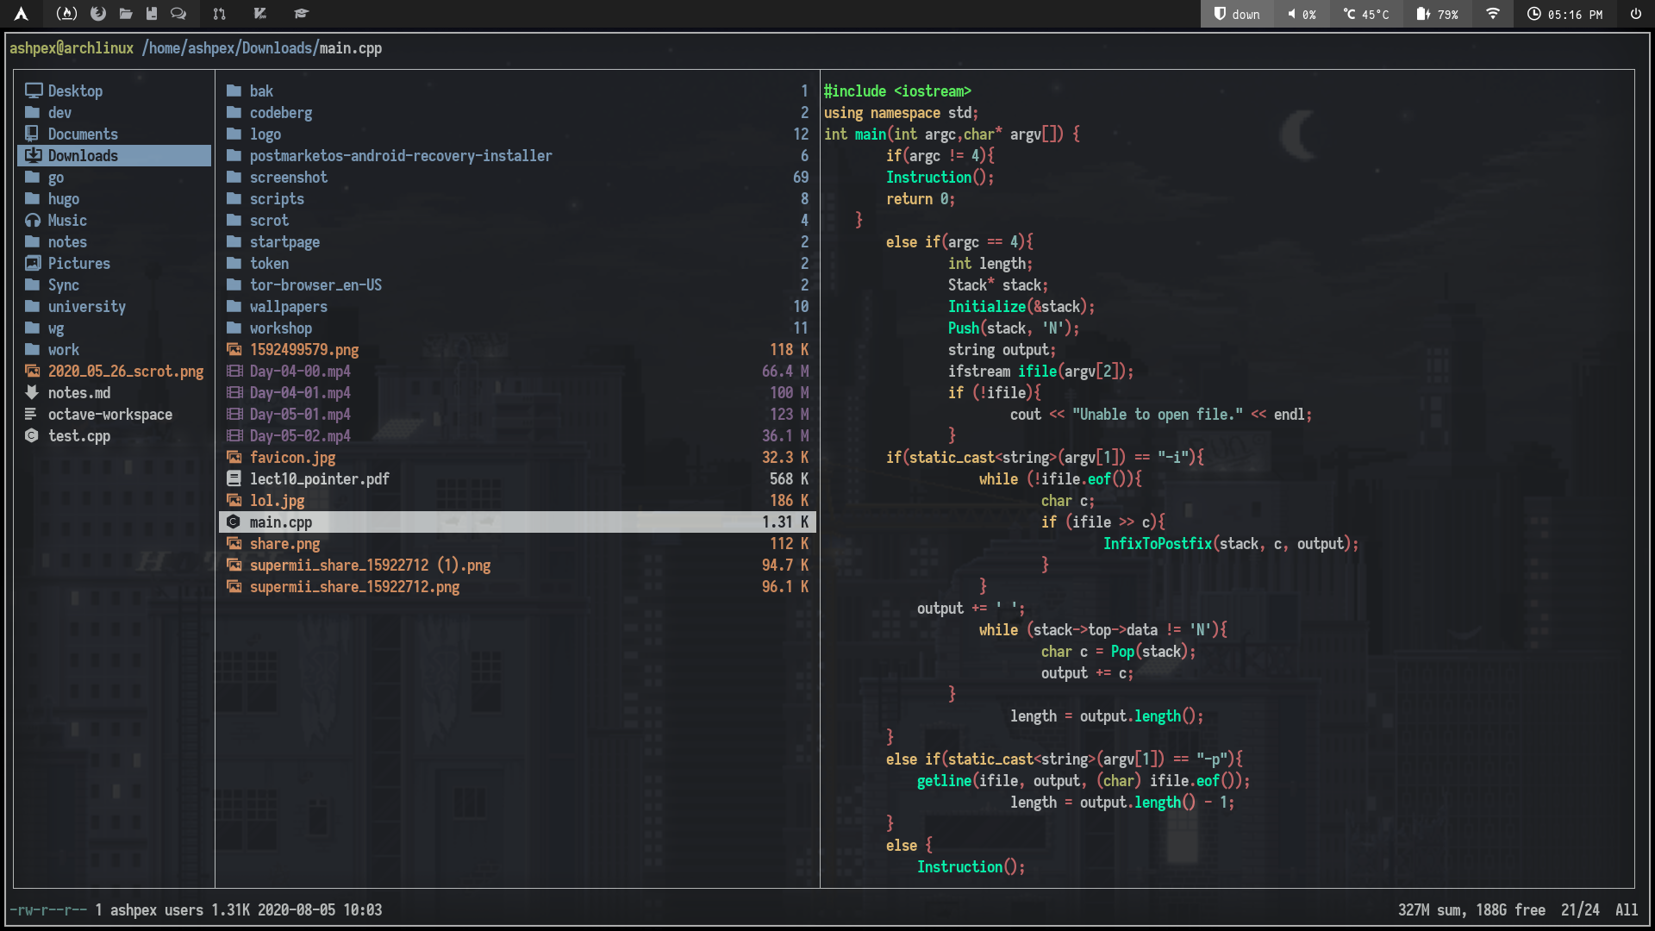Viewport: 1655px width, 931px height.
Task: Open lect10_pointer.pdf
Action: coord(320,478)
